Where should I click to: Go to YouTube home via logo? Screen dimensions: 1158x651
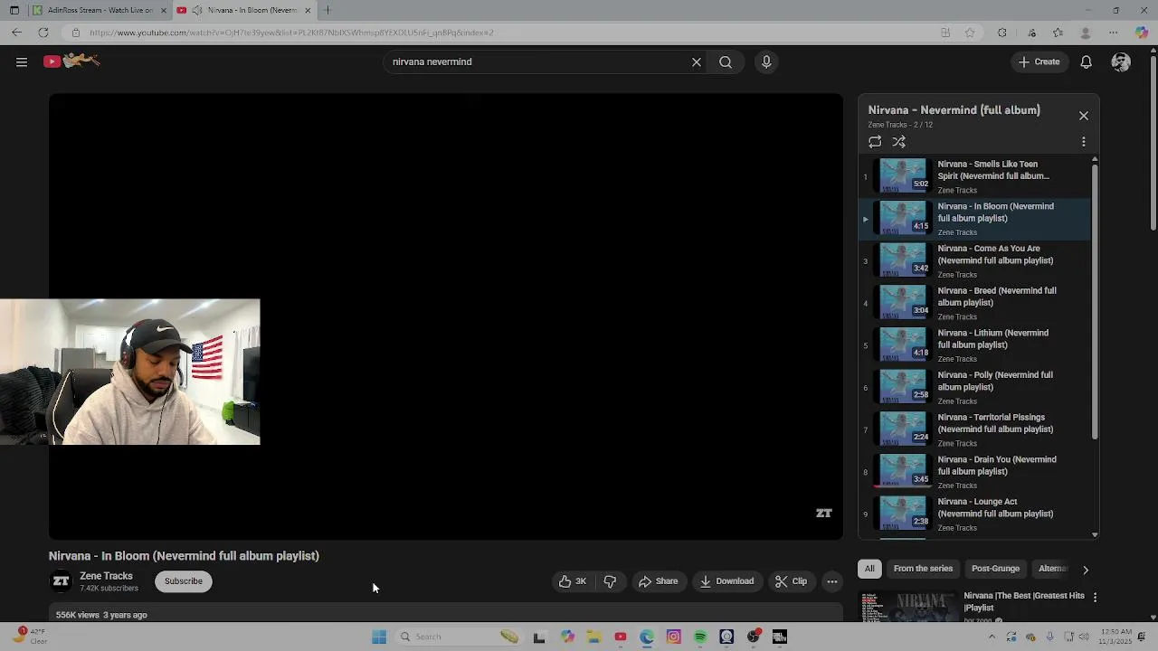[x=71, y=61]
